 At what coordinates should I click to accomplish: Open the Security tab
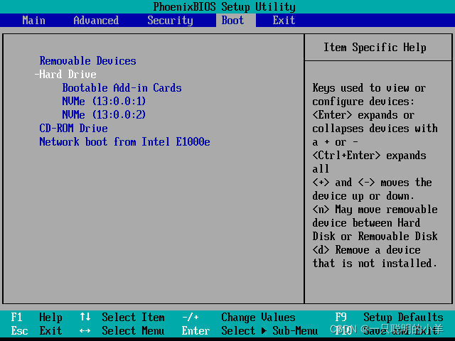pos(170,20)
